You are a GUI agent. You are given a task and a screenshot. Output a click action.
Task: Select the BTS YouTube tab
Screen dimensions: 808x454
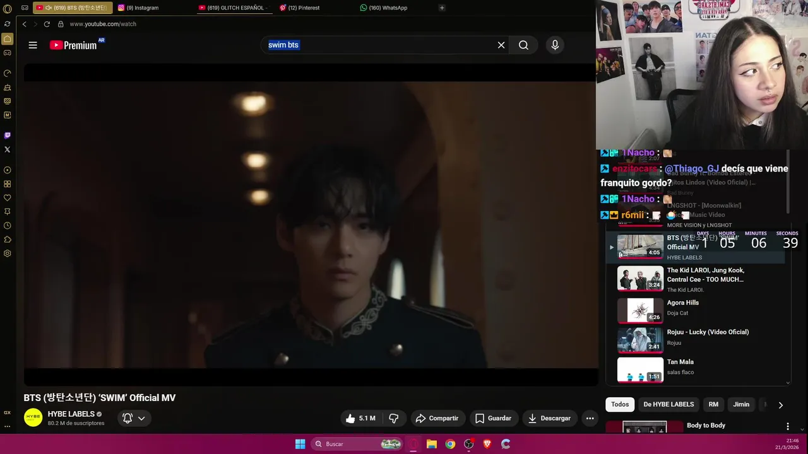coord(73,8)
